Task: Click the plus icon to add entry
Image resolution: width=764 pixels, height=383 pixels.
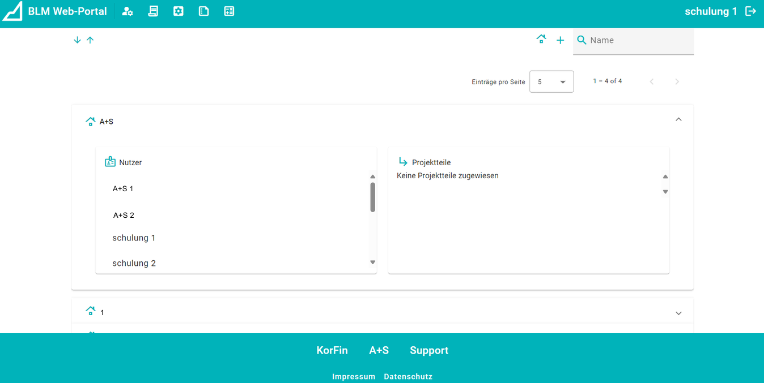Action: click(560, 40)
